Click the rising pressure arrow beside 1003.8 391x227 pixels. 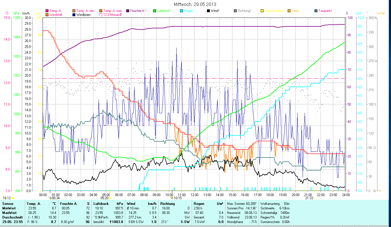pos(110,222)
